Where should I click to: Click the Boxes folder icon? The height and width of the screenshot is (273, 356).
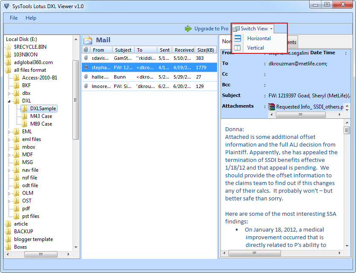tap(9, 247)
